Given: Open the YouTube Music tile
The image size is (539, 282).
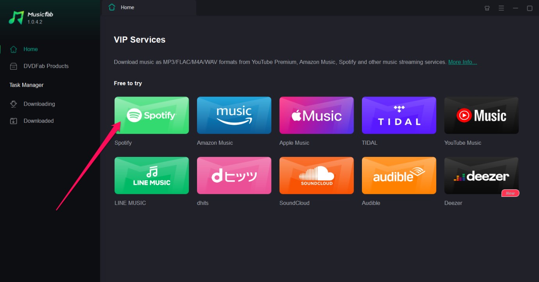Looking at the screenshot, I should [x=482, y=115].
